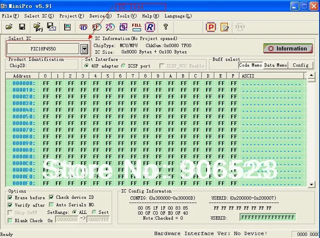
Task: Expand the Select IC dropdown arrow
Action: [x=84, y=49]
